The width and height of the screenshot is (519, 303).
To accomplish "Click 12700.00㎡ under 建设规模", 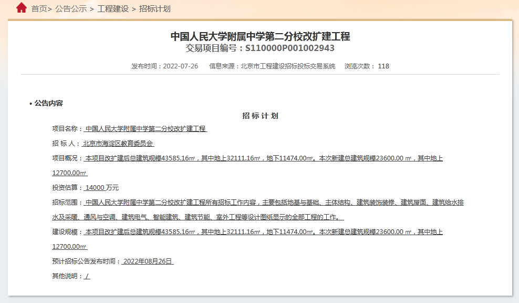I will (x=69, y=247).
